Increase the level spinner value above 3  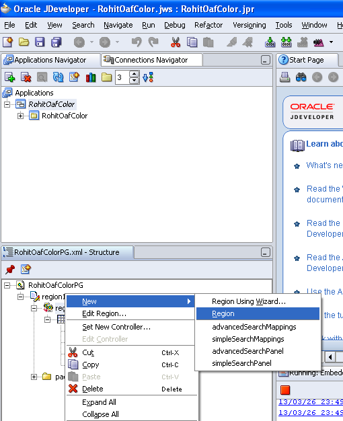[x=135, y=74]
